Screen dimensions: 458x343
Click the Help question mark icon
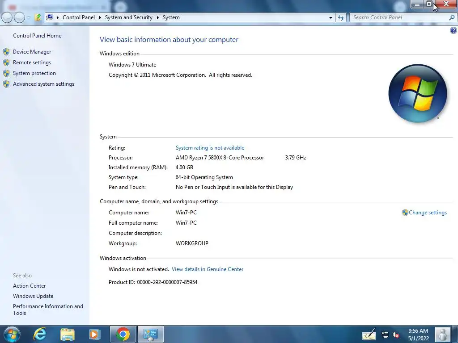point(454,30)
